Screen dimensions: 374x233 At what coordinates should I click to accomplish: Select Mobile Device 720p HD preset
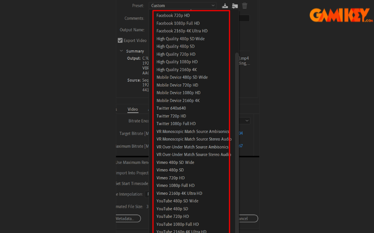click(177, 85)
